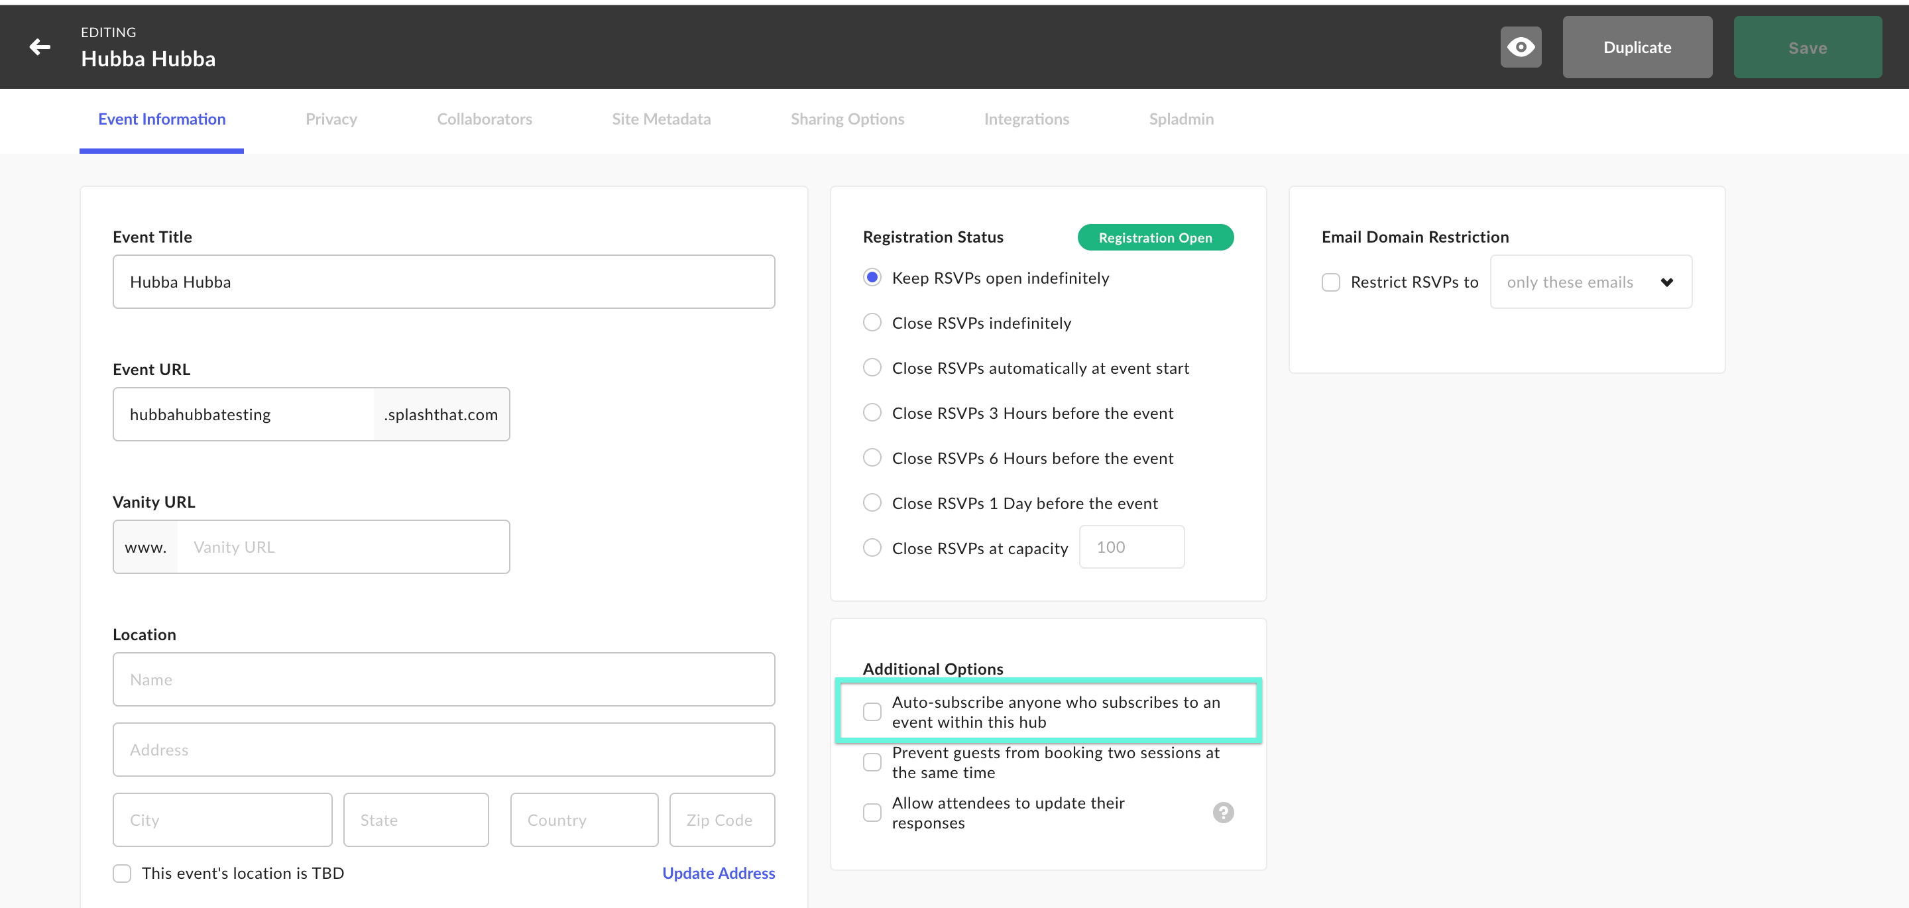This screenshot has width=1909, height=908.
Task: Open the Integrations tab
Action: point(1026,119)
